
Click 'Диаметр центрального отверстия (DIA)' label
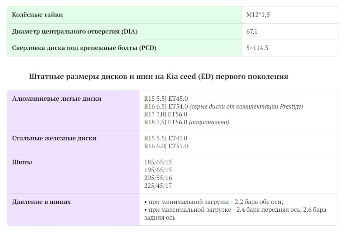point(75,32)
